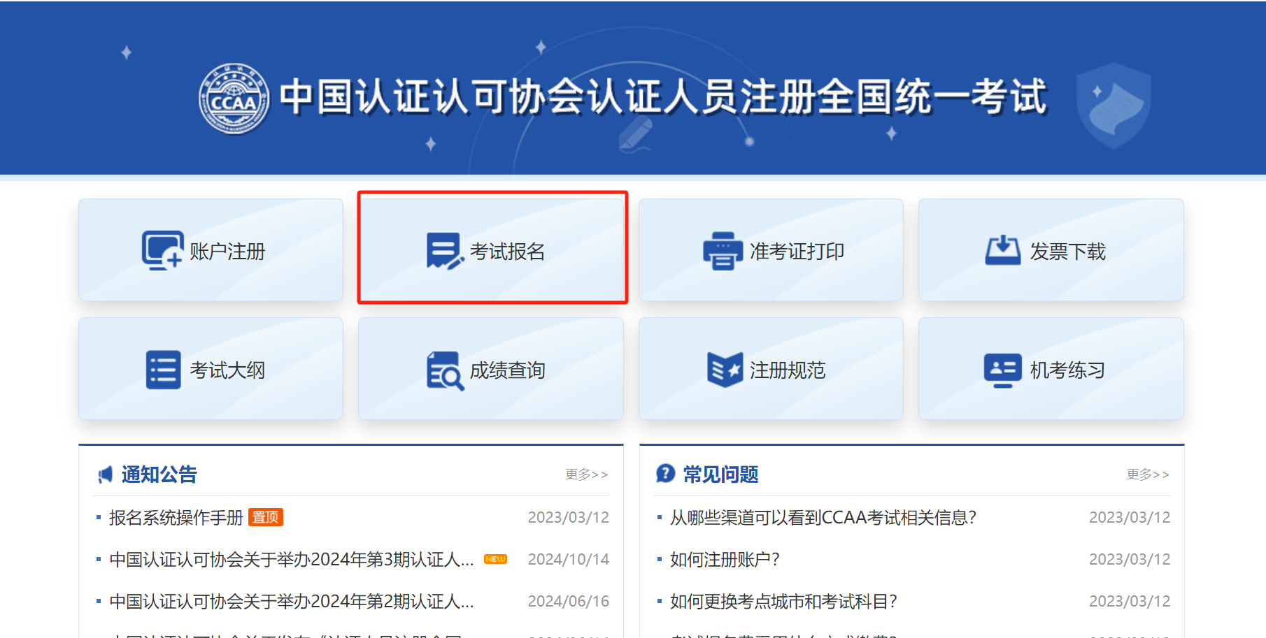This screenshot has height=638, width=1266.
Task: Click the 准考证打印 printer icon
Action: (x=723, y=251)
